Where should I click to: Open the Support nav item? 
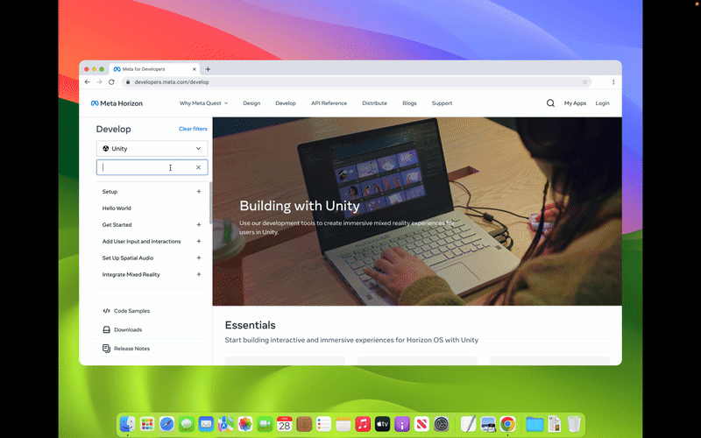443,103
